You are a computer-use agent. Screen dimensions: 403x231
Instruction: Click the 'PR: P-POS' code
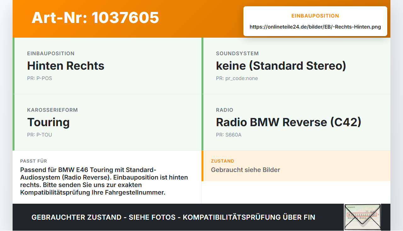40,78
